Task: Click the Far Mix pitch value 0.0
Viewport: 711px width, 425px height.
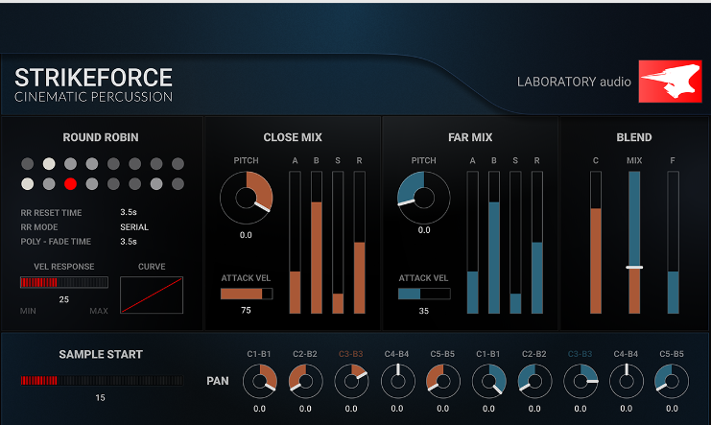Action: [x=424, y=230]
